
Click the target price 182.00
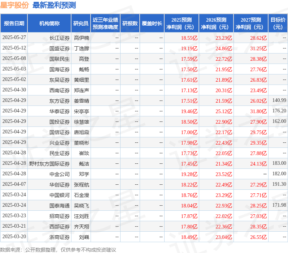[279, 174]
